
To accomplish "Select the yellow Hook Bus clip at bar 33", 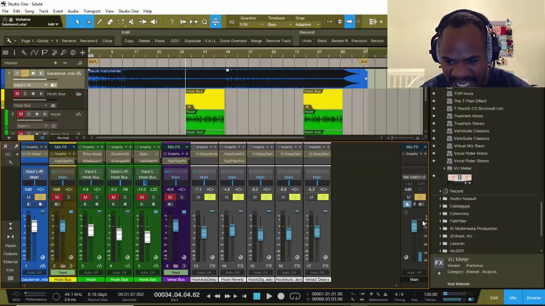I will coord(205,99).
